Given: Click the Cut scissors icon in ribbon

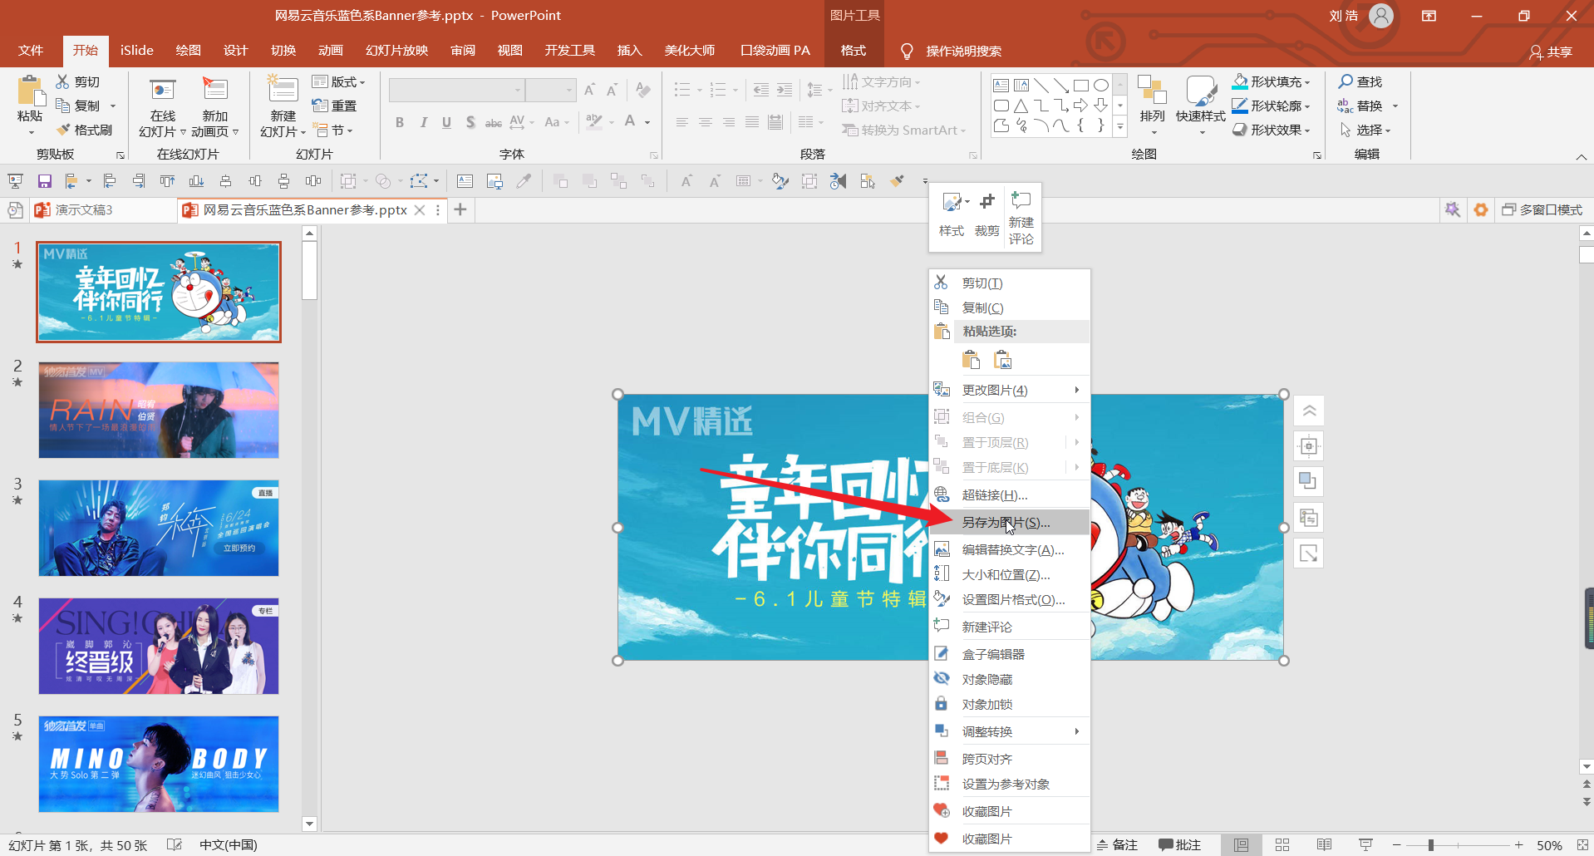Looking at the screenshot, I should point(62,81).
